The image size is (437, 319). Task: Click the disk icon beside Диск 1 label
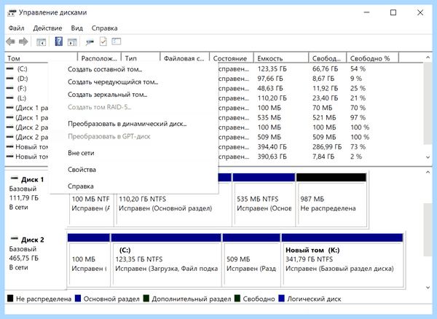(x=15, y=178)
